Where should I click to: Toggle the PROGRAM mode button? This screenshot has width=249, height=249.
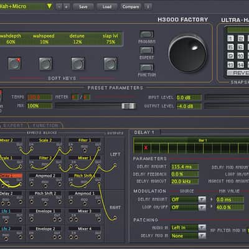pos(147,34)
